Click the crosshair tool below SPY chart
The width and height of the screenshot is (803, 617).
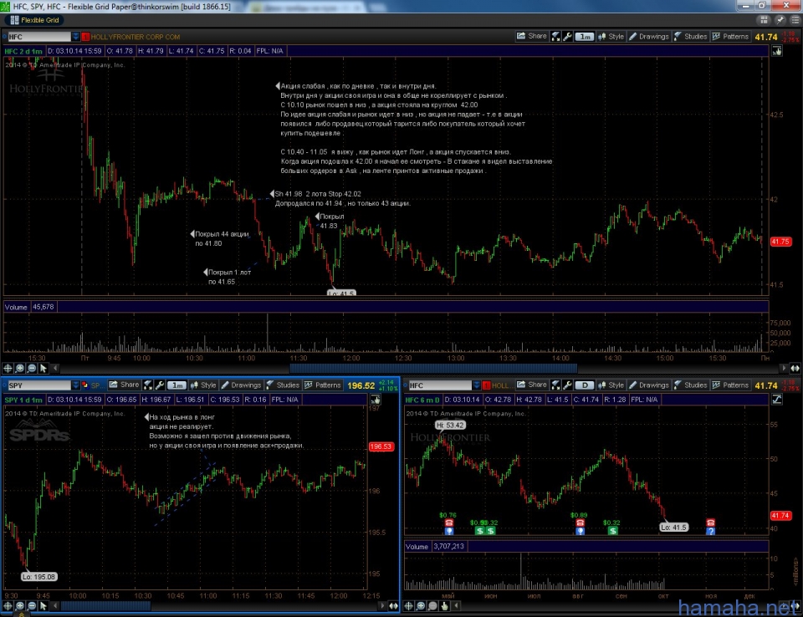pyautogui.click(x=8, y=606)
